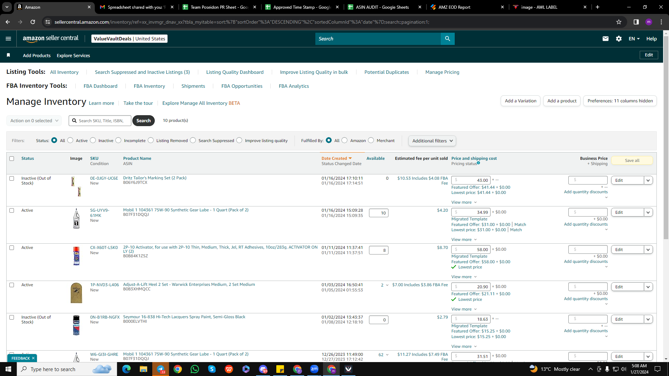The height and width of the screenshot is (376, 669).
Task: Open the Take the tour link
Action: pyautogui.click(x=138, y=103)
